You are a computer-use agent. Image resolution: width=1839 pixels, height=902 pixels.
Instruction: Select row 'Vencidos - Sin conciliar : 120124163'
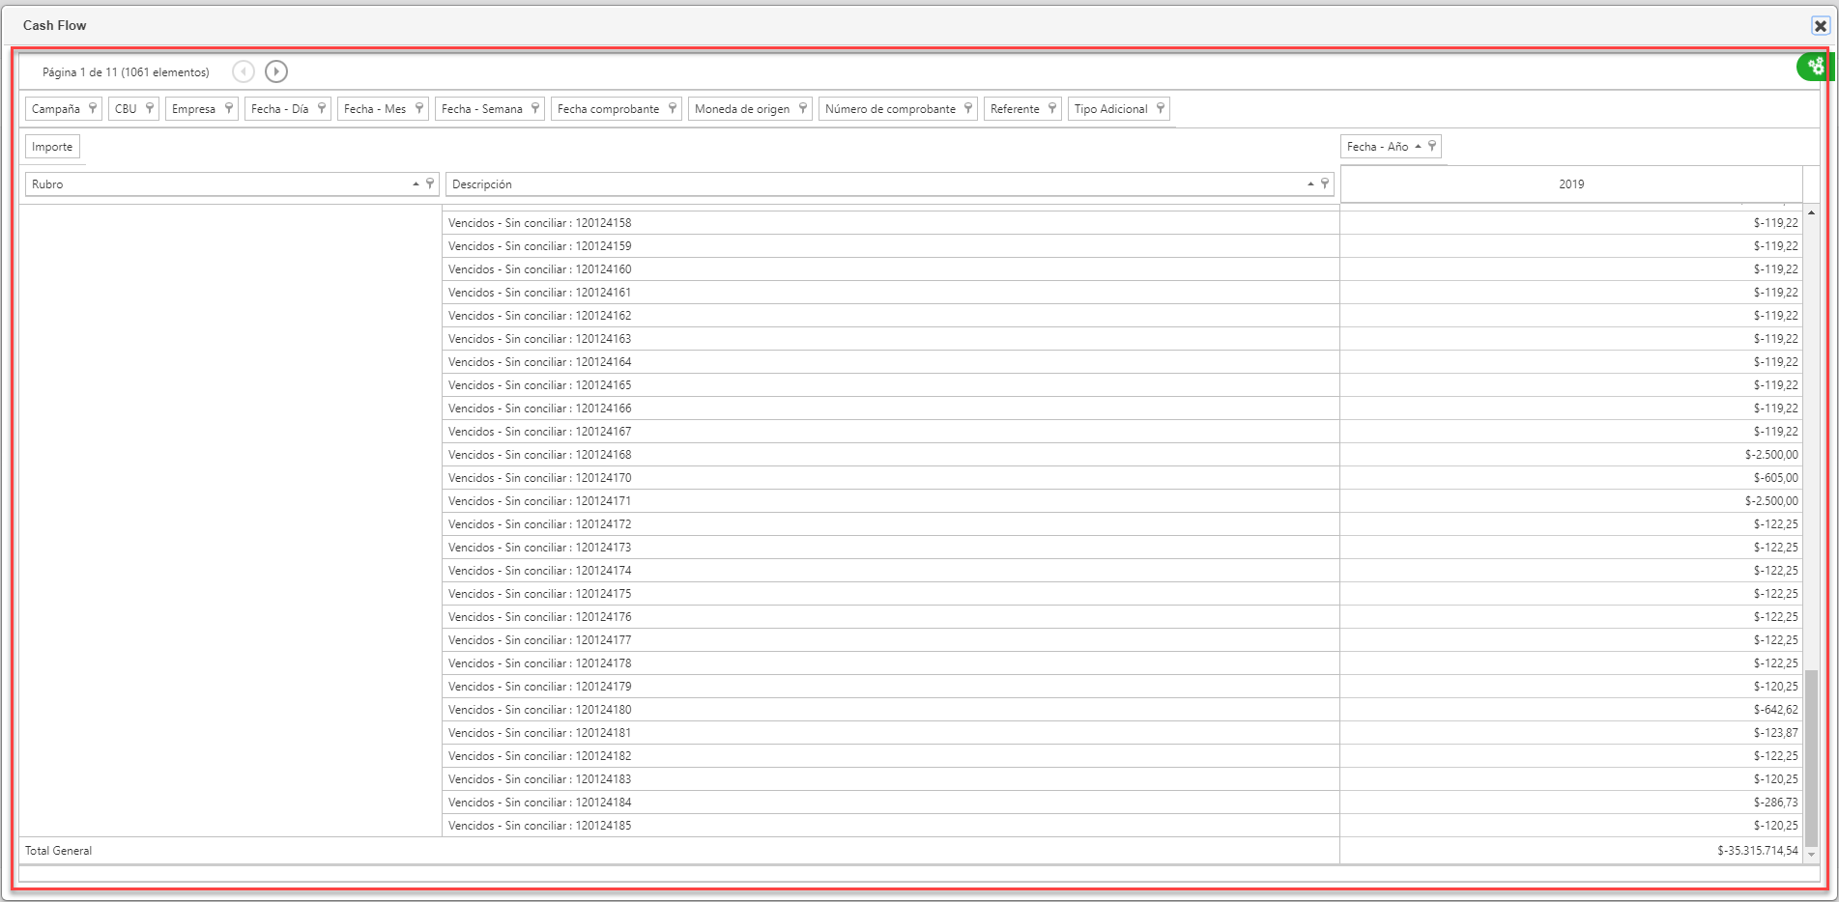[x=891, y=339]
